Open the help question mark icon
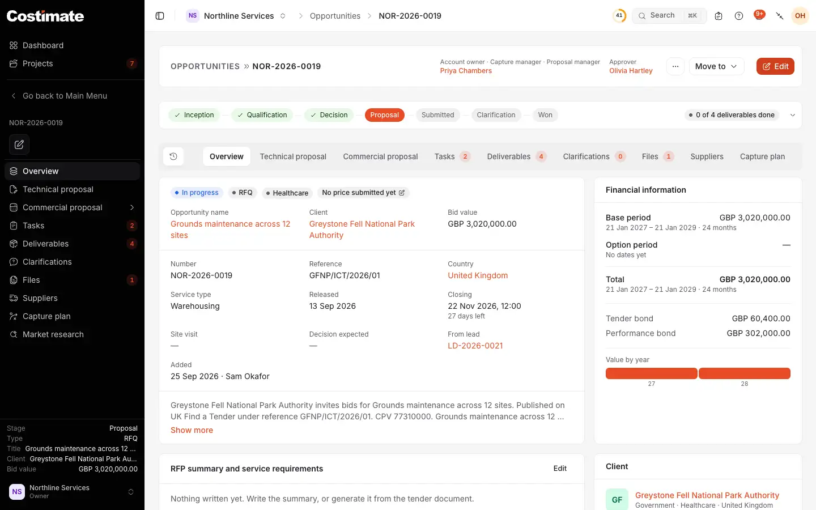The image size is (816, 510). click(x=739, y=16)
